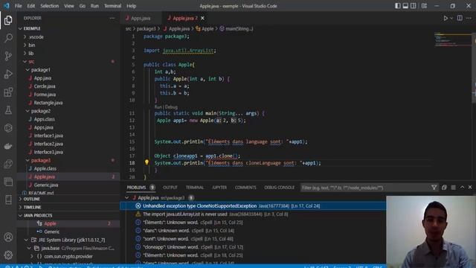Screen dimensions: 476x268
Task: Open the Testing flask view
Action: click(8, 110)
